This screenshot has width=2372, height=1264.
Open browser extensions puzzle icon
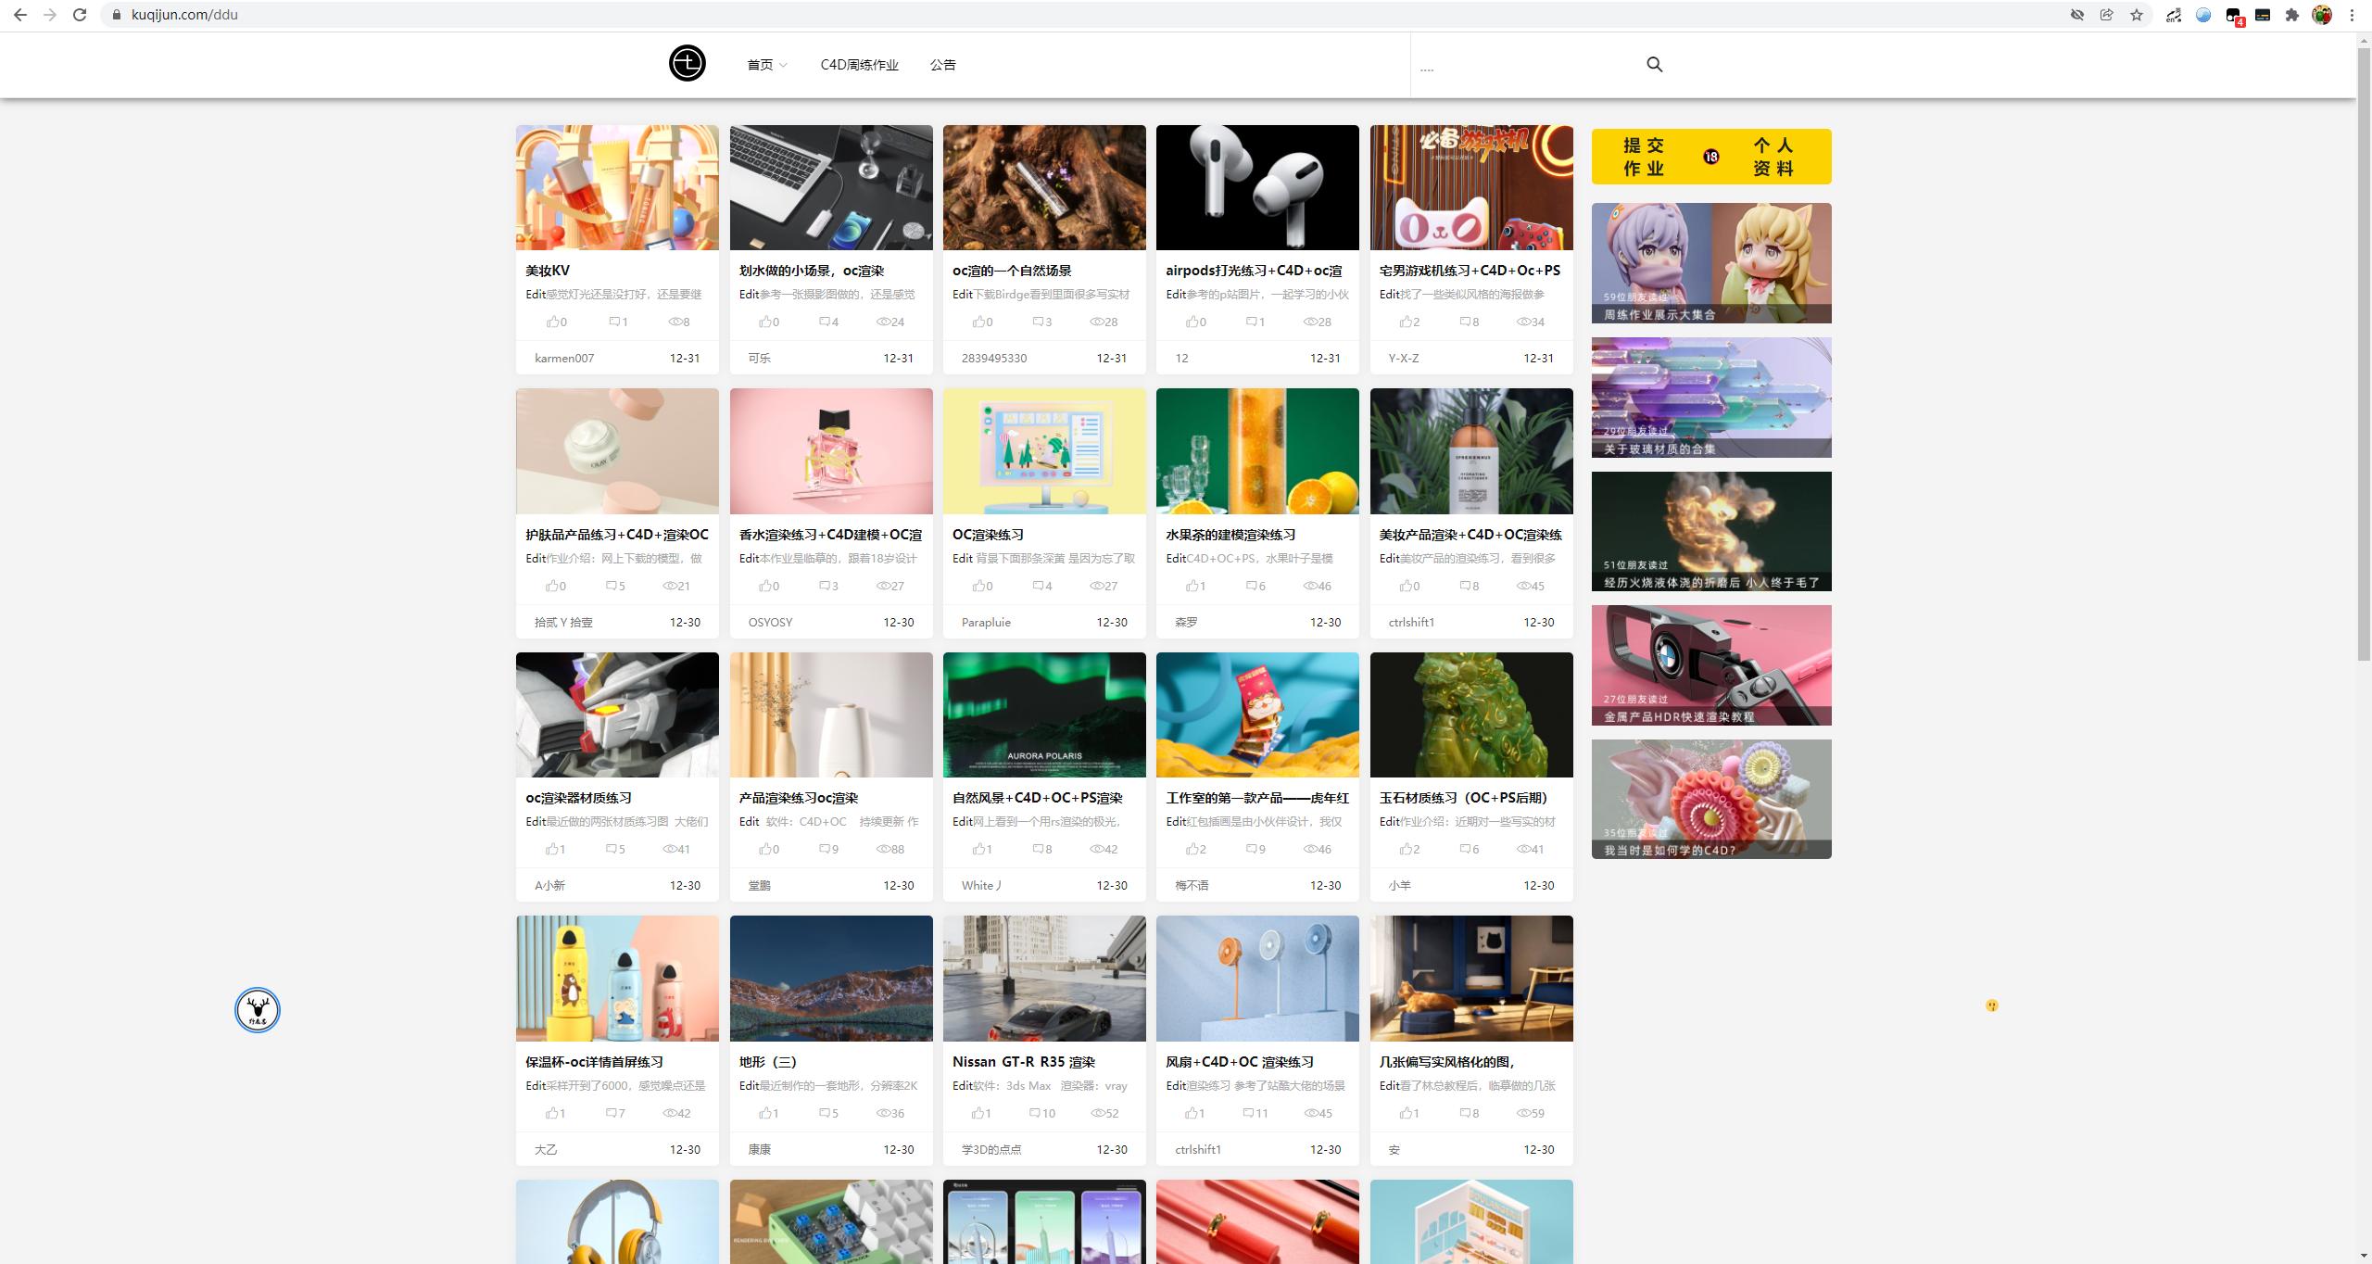click(x=2291, y=15)
